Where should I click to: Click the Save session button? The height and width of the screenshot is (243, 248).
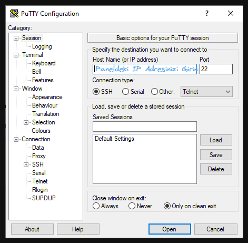pyautogui.click(x=216, y=155)
